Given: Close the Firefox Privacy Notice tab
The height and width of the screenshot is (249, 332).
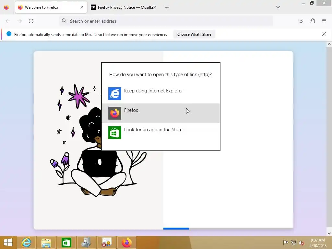Looking at the screenshot, I should 155,7.
